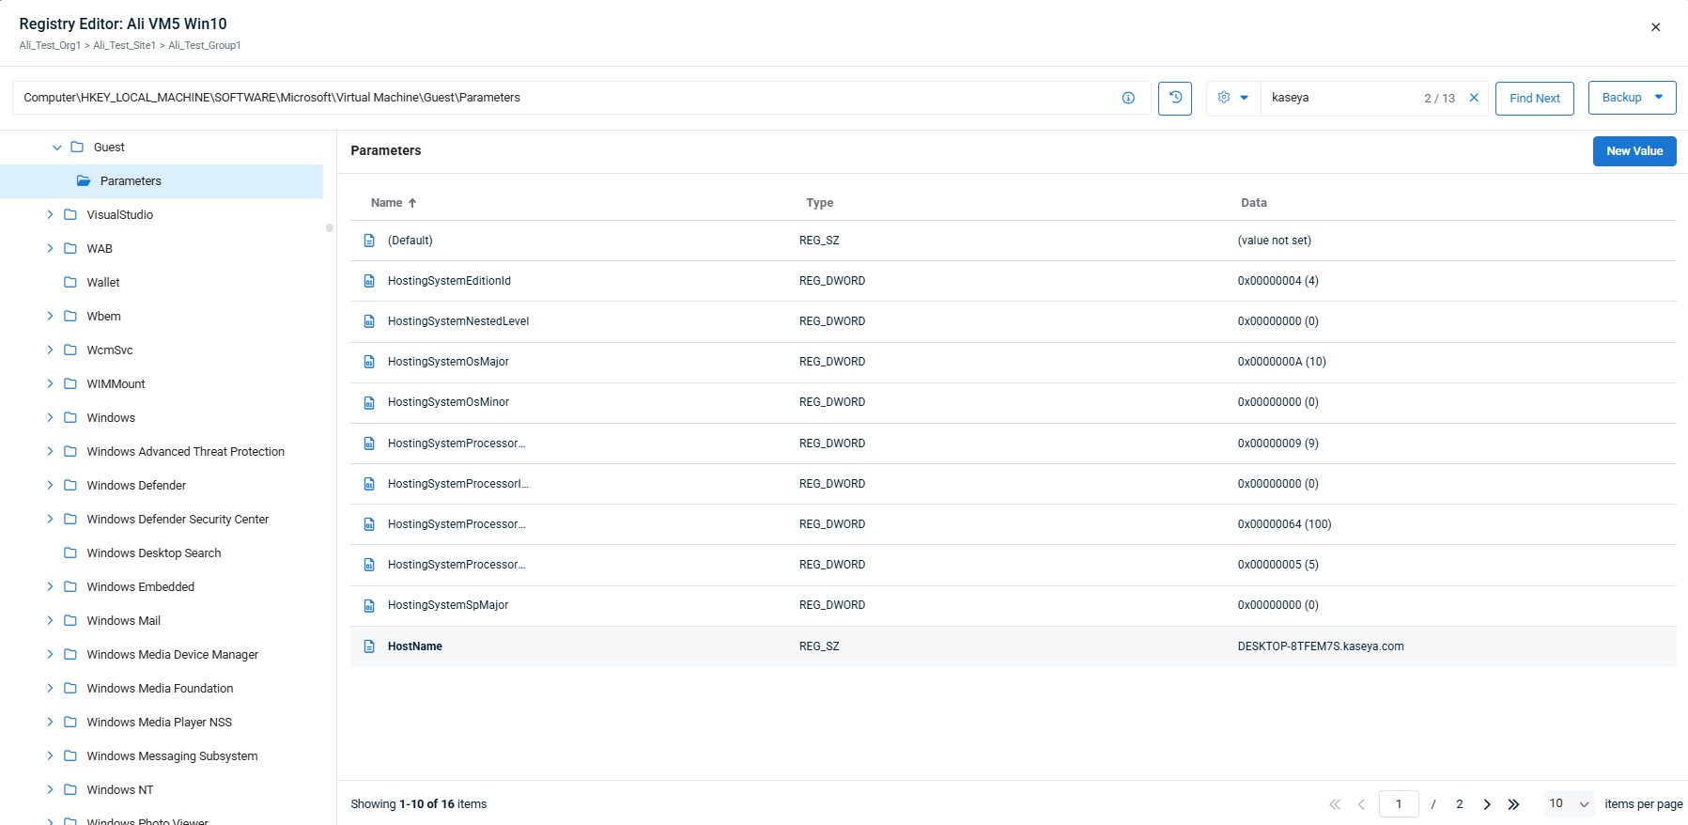The height and width of the screenshot is (825, 1688).
Task: Click the registry path input field
Action: point(564,98)
